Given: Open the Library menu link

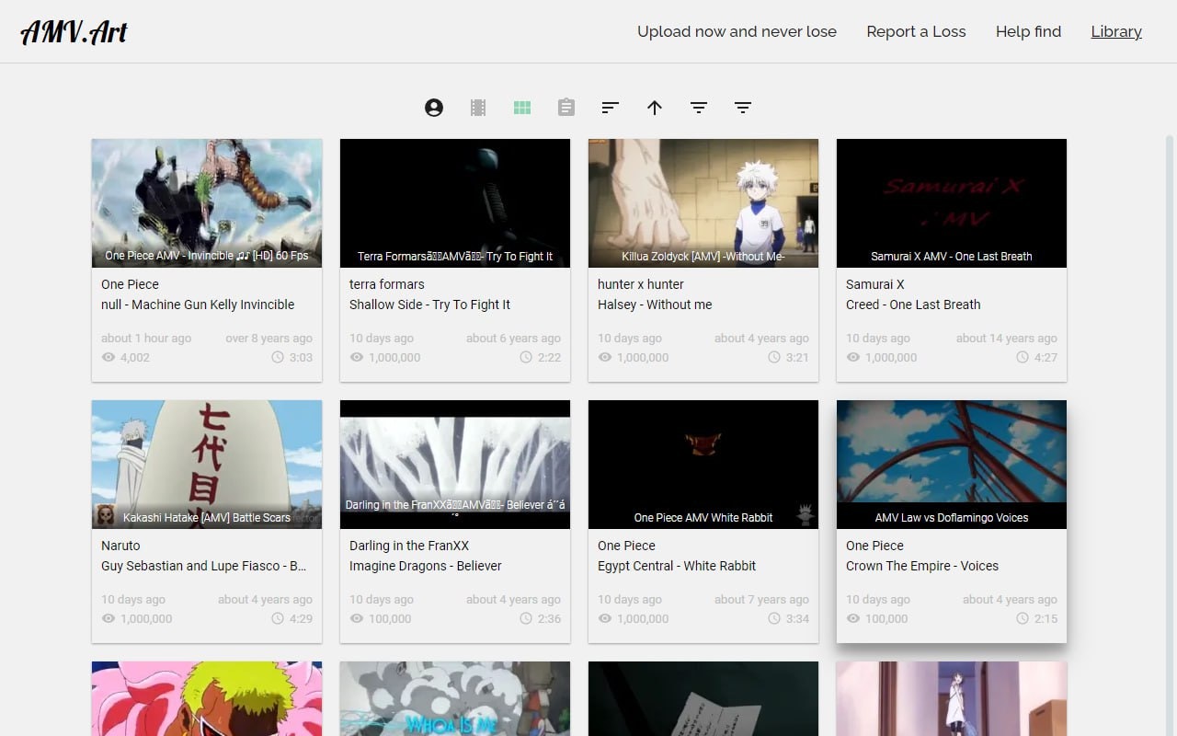Looking at the screenshot, I should coord(1116,31).
